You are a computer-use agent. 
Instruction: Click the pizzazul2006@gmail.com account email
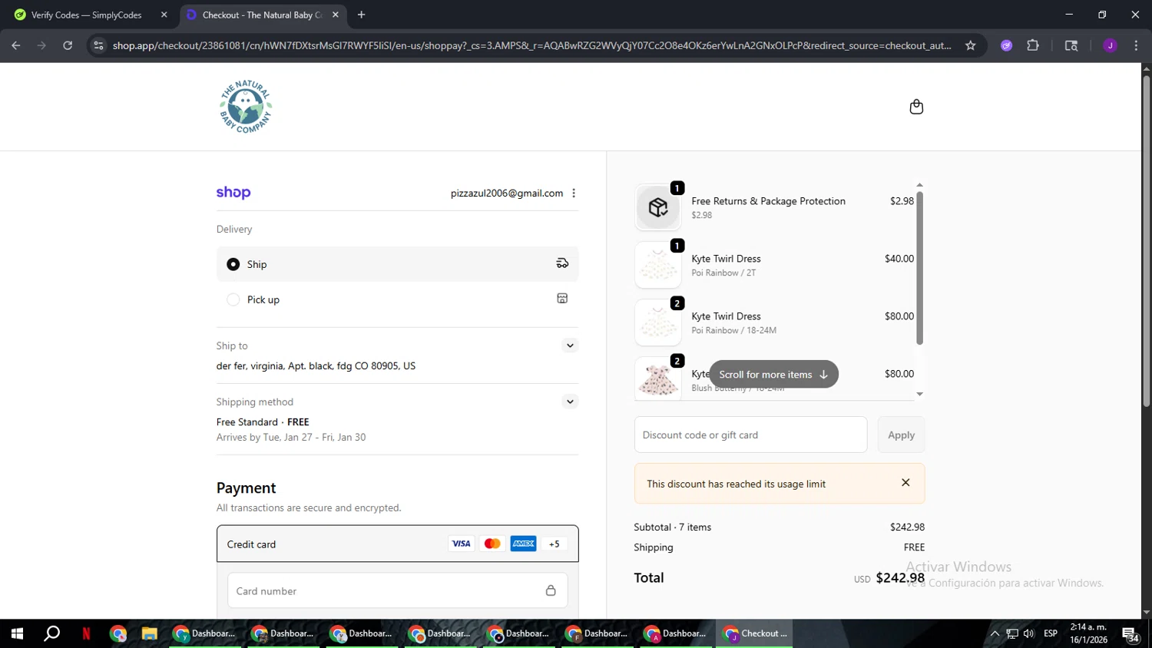[507, 193]
